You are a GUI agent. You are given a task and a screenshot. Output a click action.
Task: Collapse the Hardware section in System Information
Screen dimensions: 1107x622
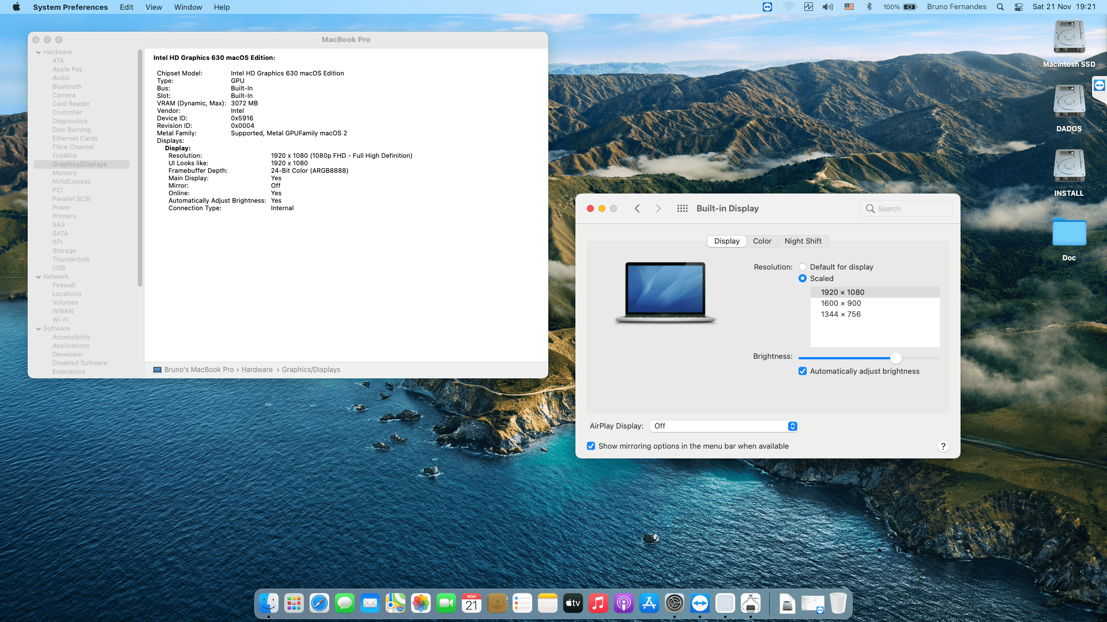coord(39,52)
